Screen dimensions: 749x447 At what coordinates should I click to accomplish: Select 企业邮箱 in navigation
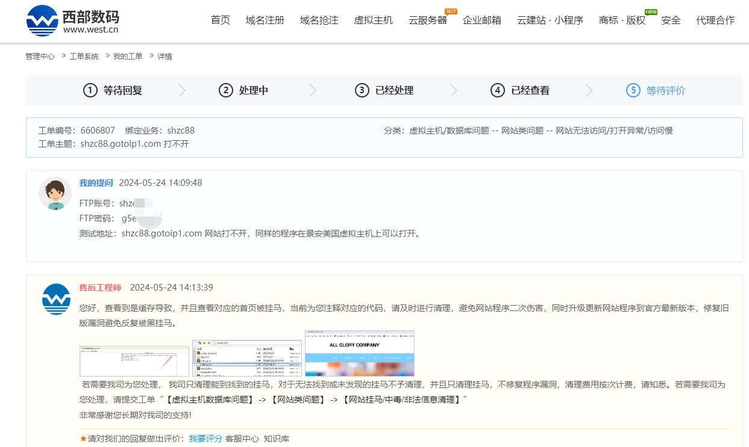pyautogui.click(x=482, y=20)
